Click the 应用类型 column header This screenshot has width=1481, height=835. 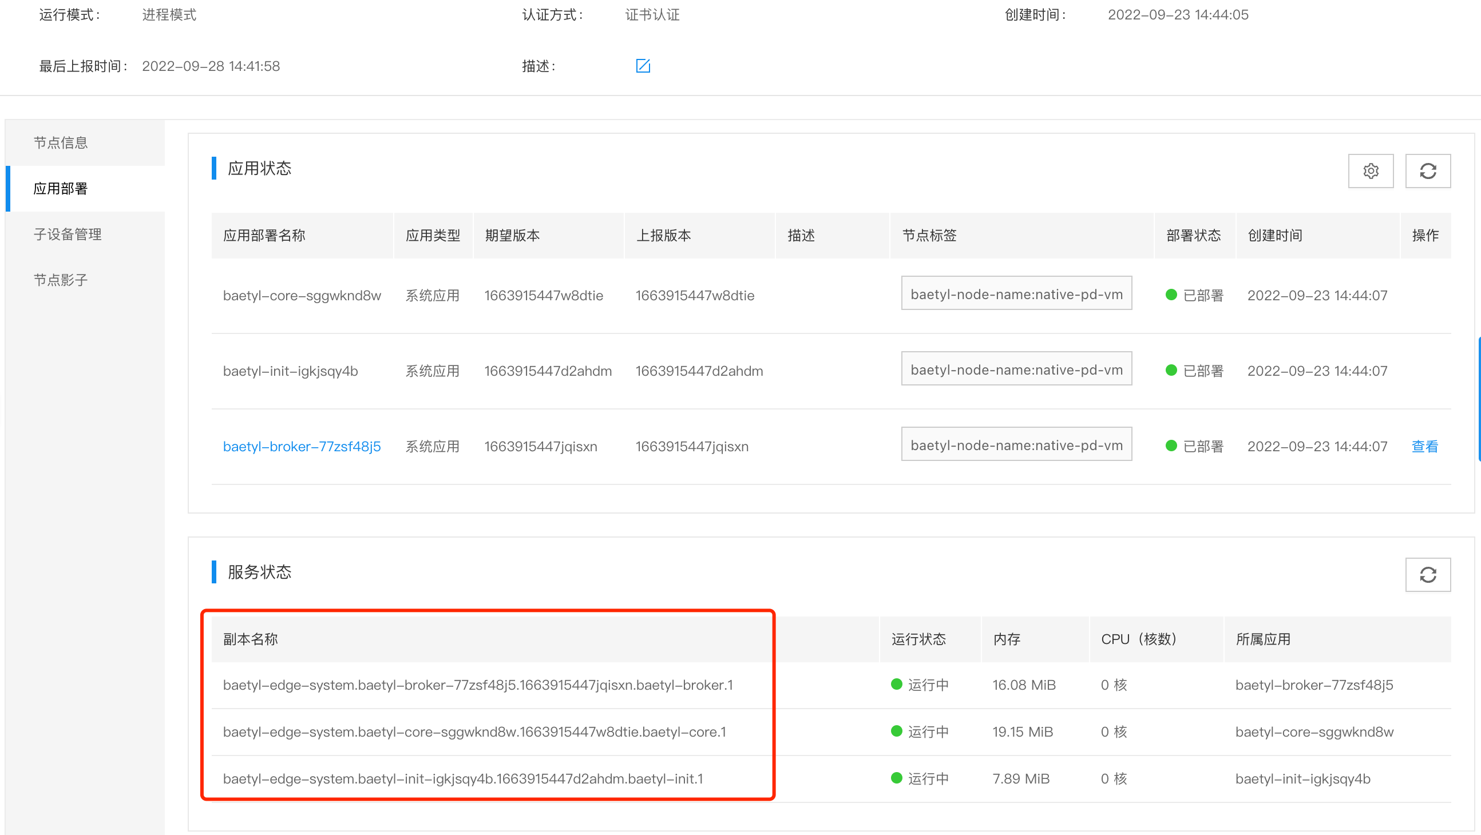click(433, 236)
